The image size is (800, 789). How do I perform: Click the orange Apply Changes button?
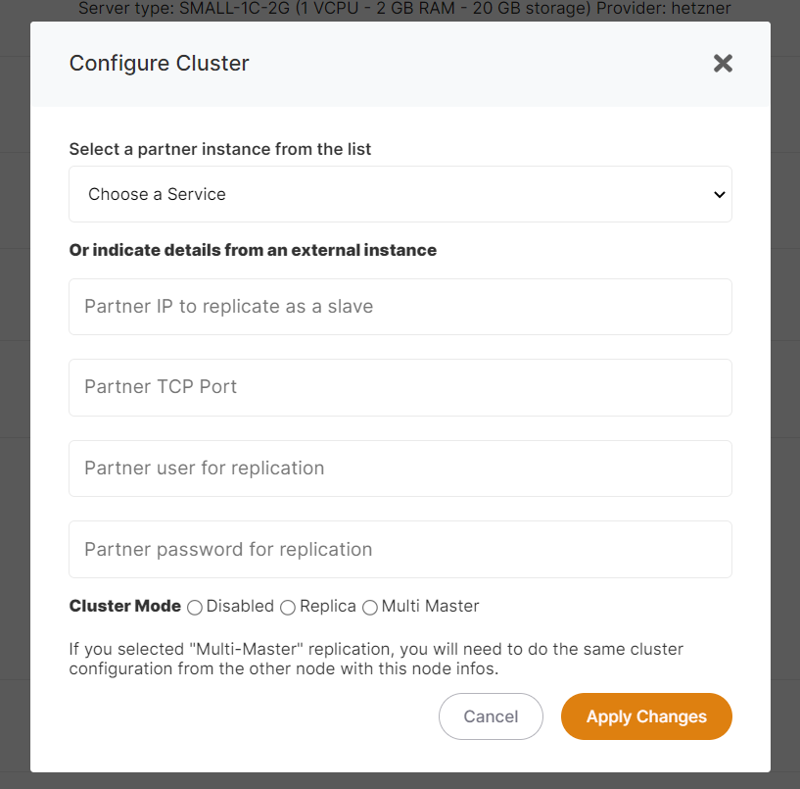646,716
